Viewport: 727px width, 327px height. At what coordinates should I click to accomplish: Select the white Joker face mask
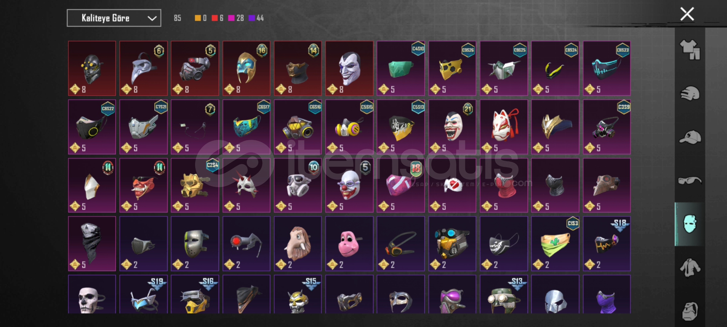click(349, 68)
